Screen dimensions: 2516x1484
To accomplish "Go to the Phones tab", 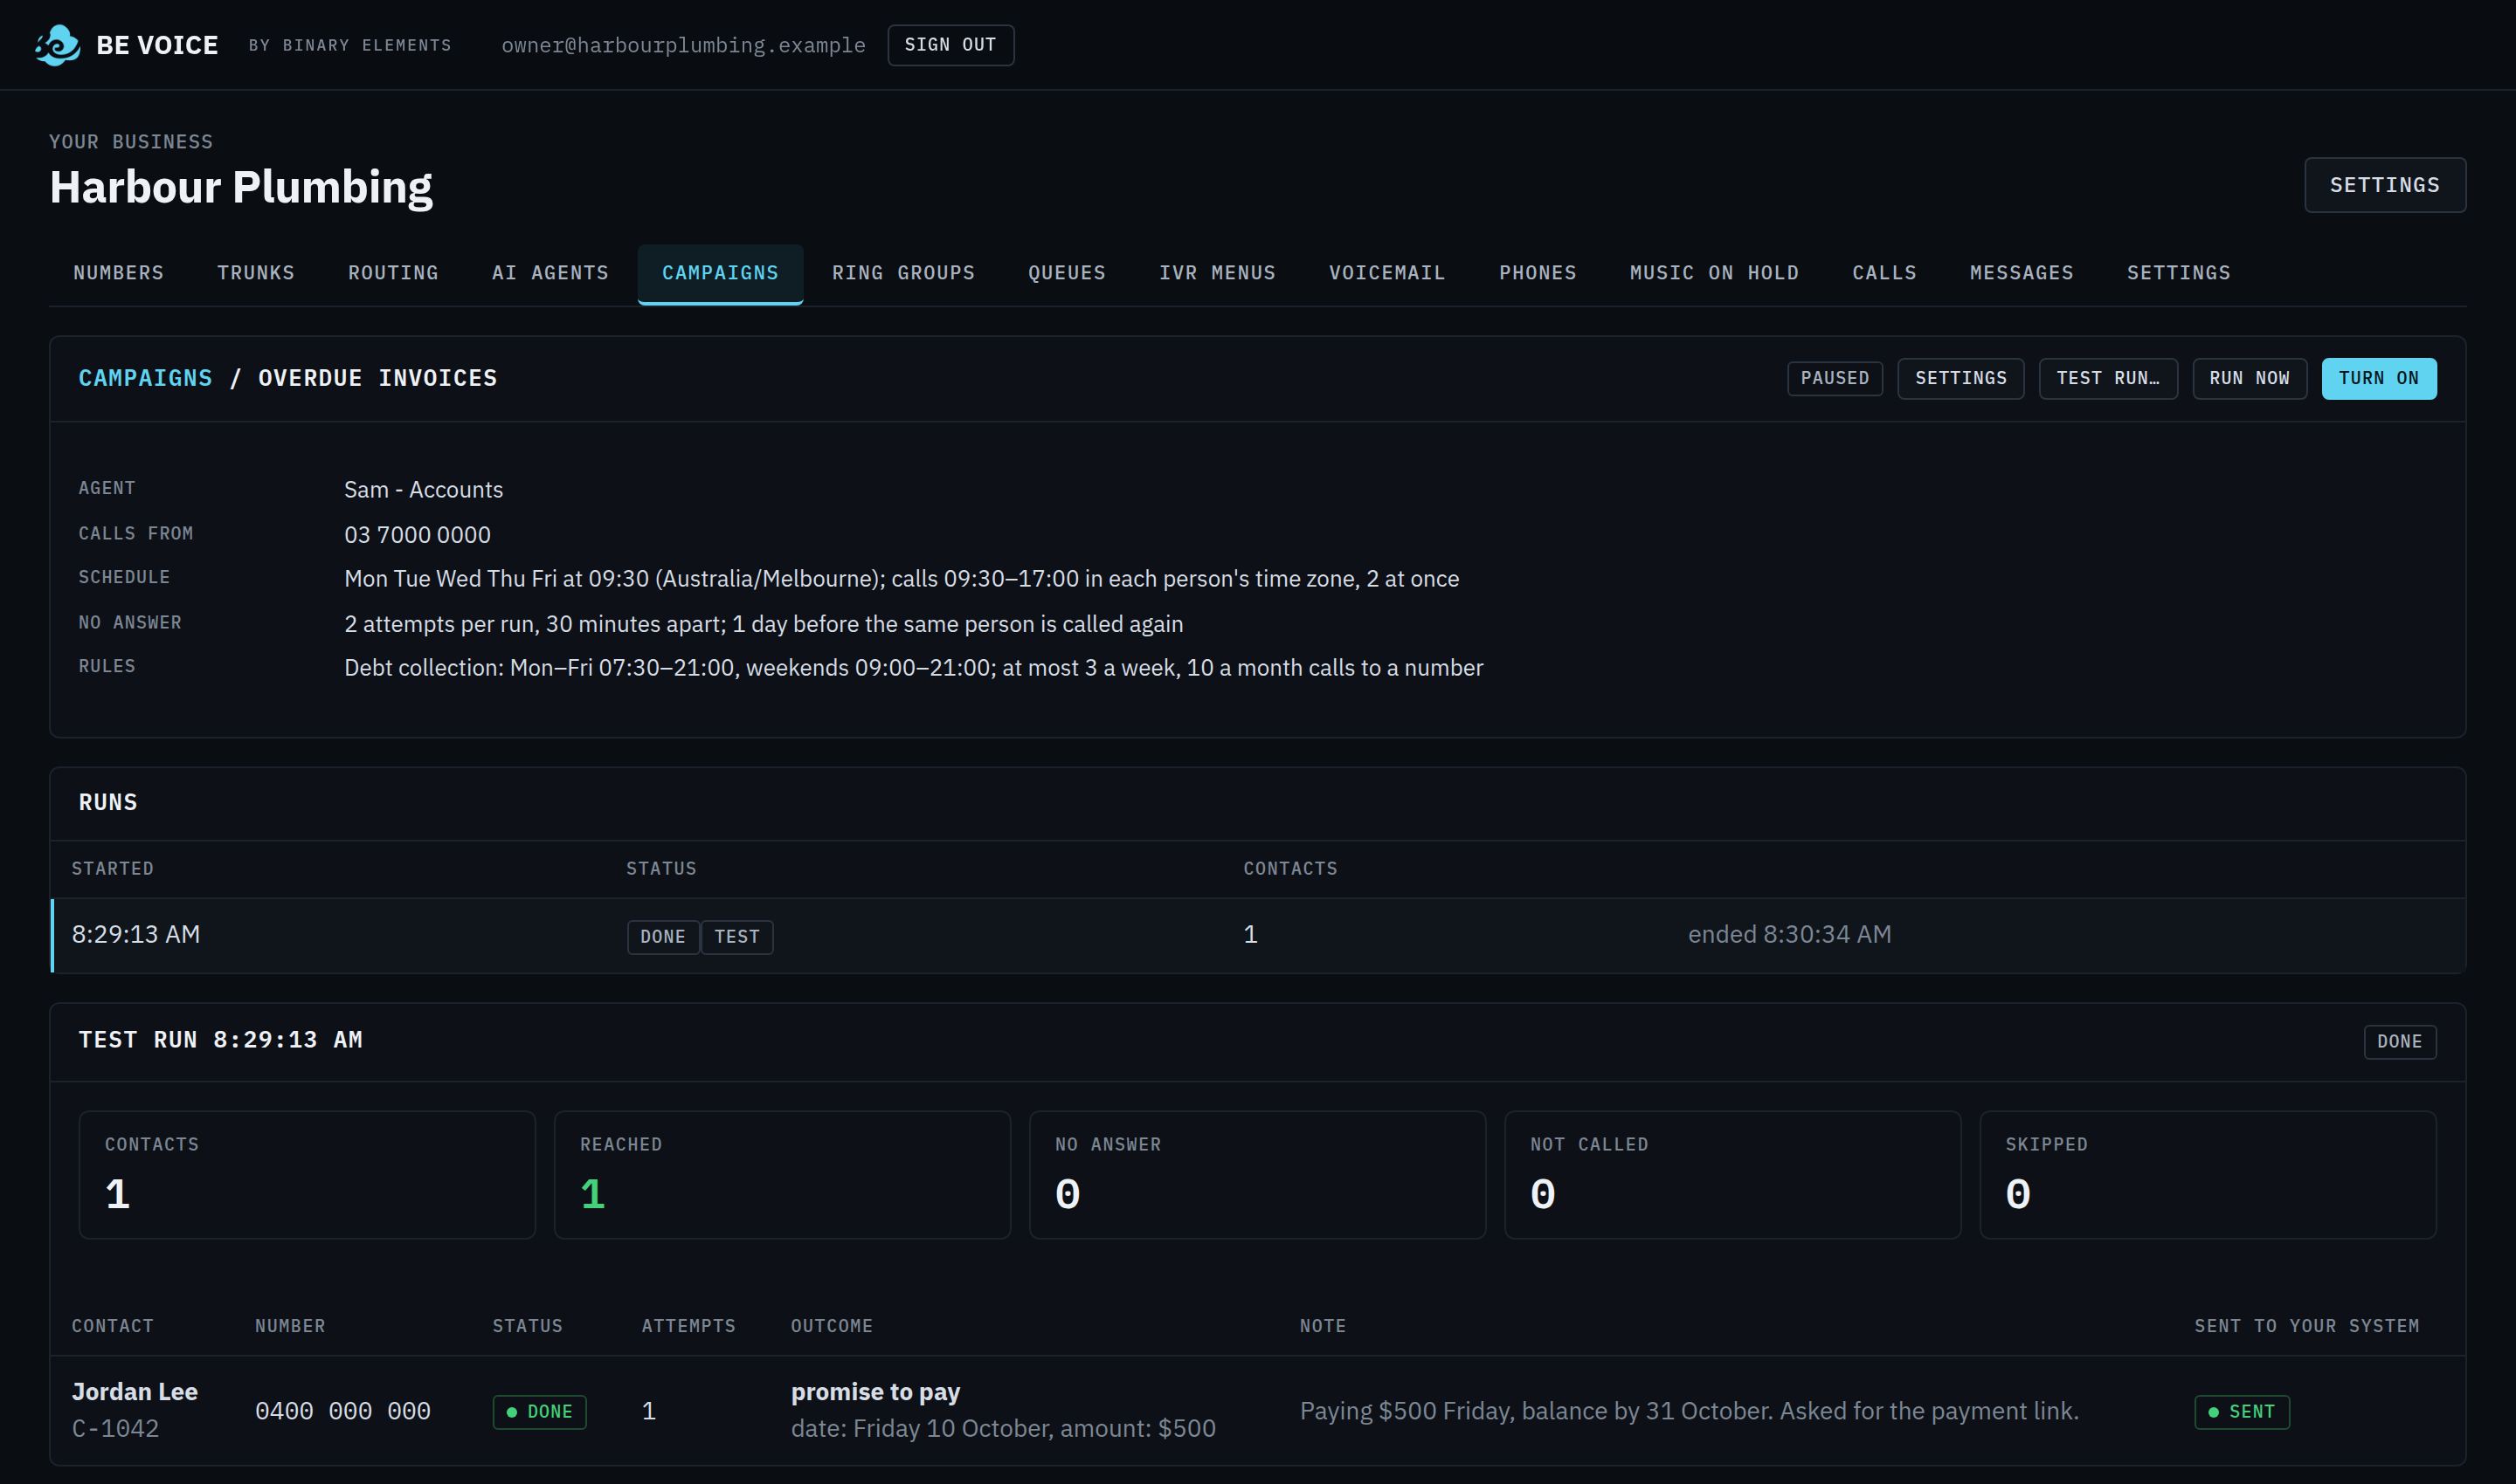I will (x=1538, y=273).
